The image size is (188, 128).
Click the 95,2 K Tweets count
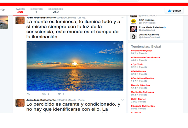[139, 53]
